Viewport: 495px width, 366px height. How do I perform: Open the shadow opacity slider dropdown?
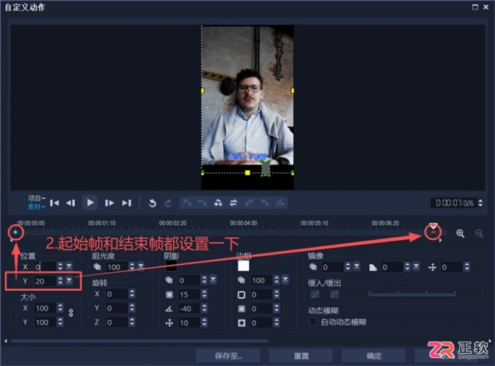pyautogui.click(x=213, y=279)
